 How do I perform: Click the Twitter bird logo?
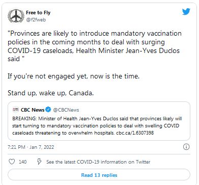click(x=186, y=12)
